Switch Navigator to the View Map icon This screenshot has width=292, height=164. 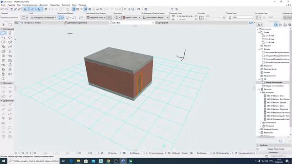[281, 25]
